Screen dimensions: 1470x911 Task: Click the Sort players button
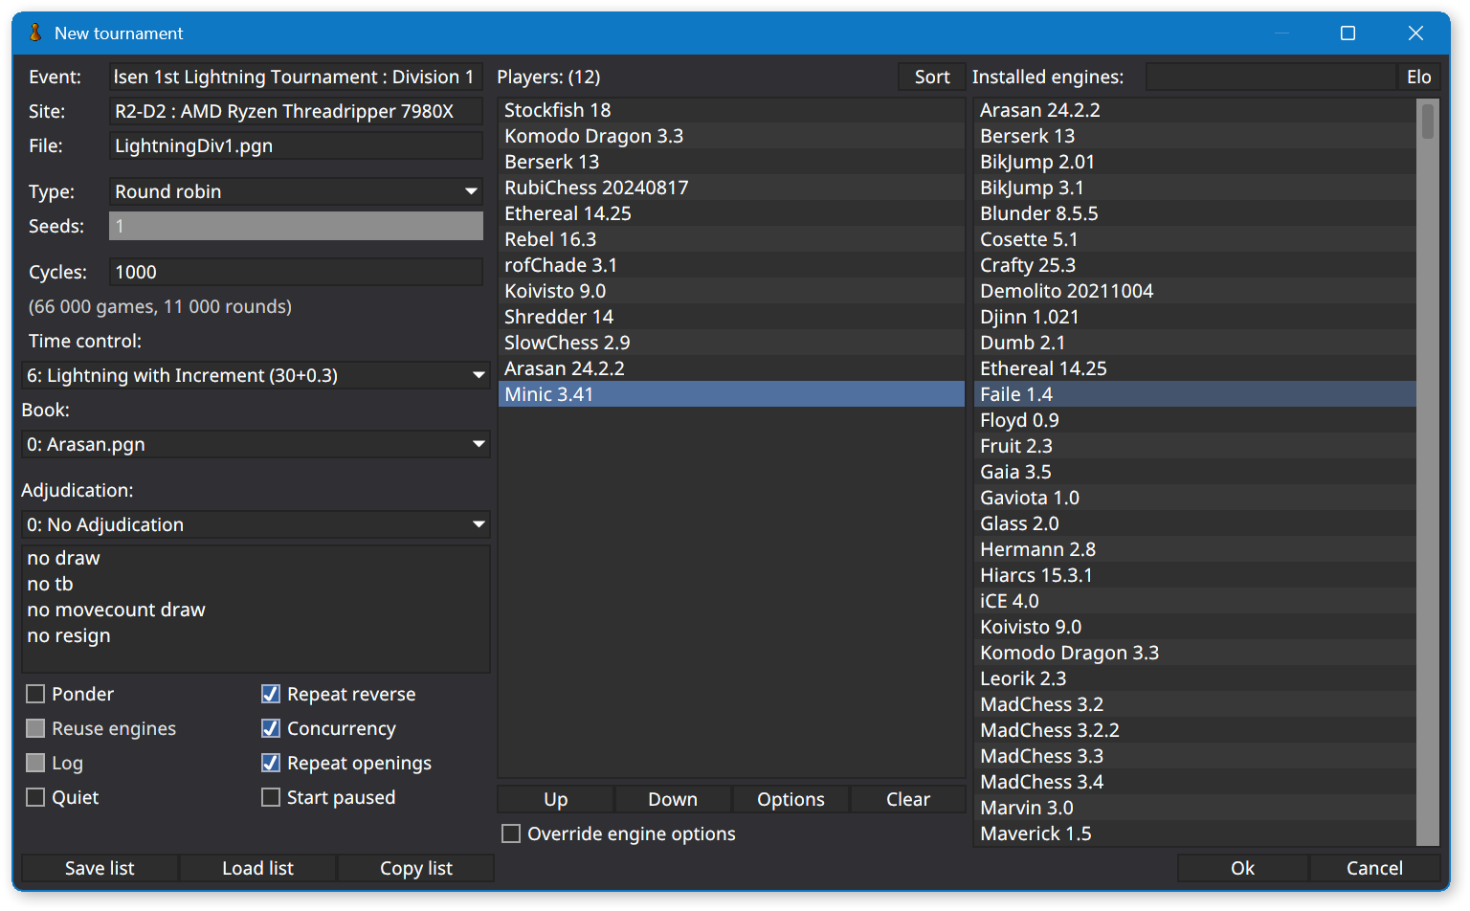931,77
